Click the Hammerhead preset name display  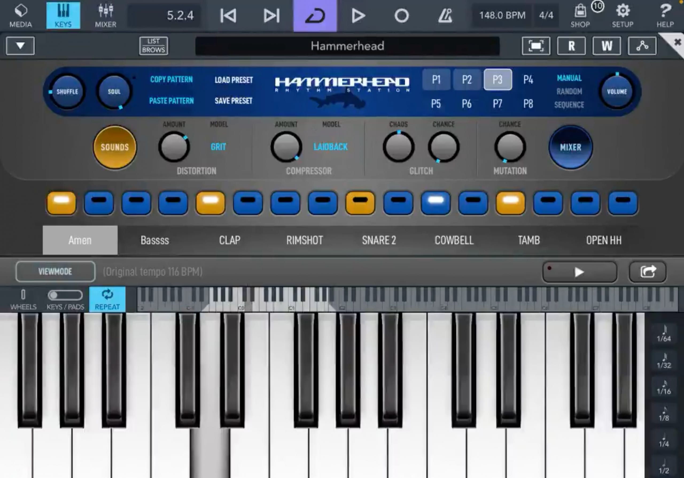click(347, 46)
